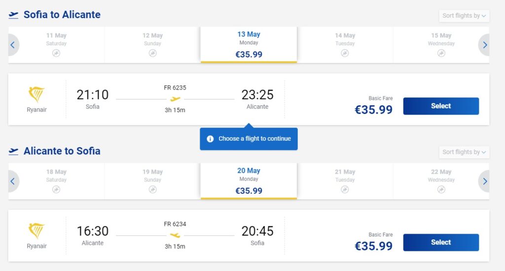Select the 16:30 Alicante to Sofia flight

tap(441, 242)
